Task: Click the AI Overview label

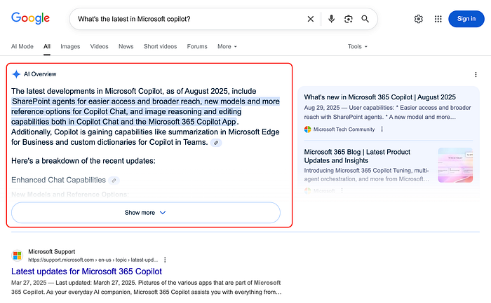Action: 40,74
